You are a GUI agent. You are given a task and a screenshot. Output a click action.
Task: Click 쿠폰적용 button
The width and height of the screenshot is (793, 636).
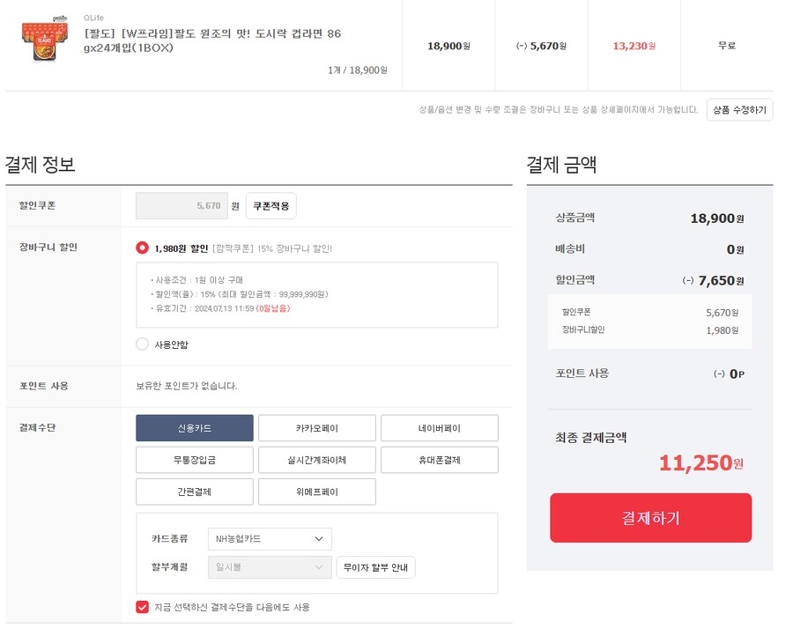pyautogui.click(x=271, y=206)
